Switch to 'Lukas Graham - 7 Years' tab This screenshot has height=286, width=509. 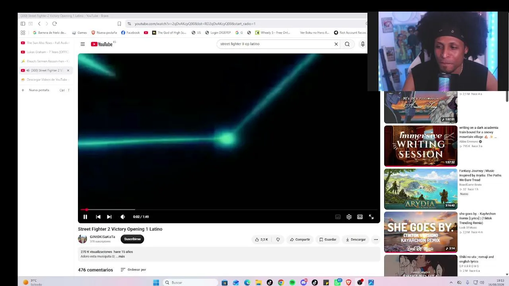pyautogui.click(x=45, y=52)
